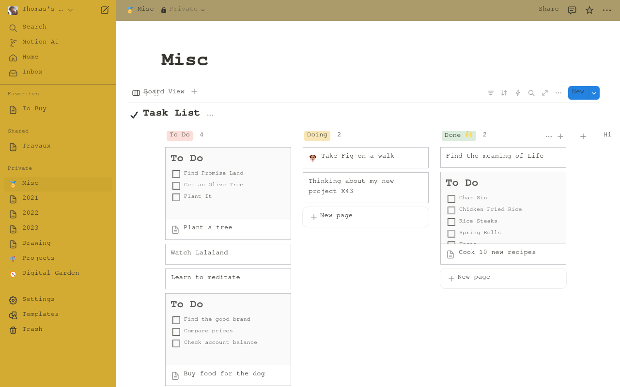The height and width of the screenshot is (387, 620).
Task: Add a new board group column
Action: (x=583, y=136)
